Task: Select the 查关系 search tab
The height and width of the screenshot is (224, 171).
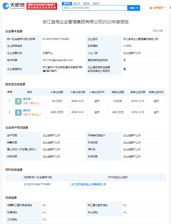Action: (96, 3)
